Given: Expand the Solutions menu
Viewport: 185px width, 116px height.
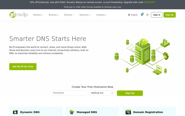Looking at the screenshot, I should [38, 15].
